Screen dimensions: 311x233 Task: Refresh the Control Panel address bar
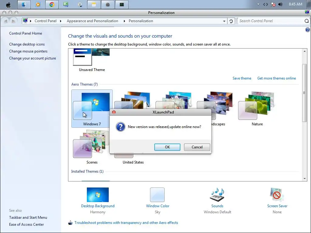point(231,21)
